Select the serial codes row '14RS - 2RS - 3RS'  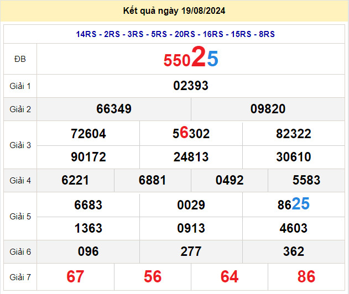pos(175,34)
